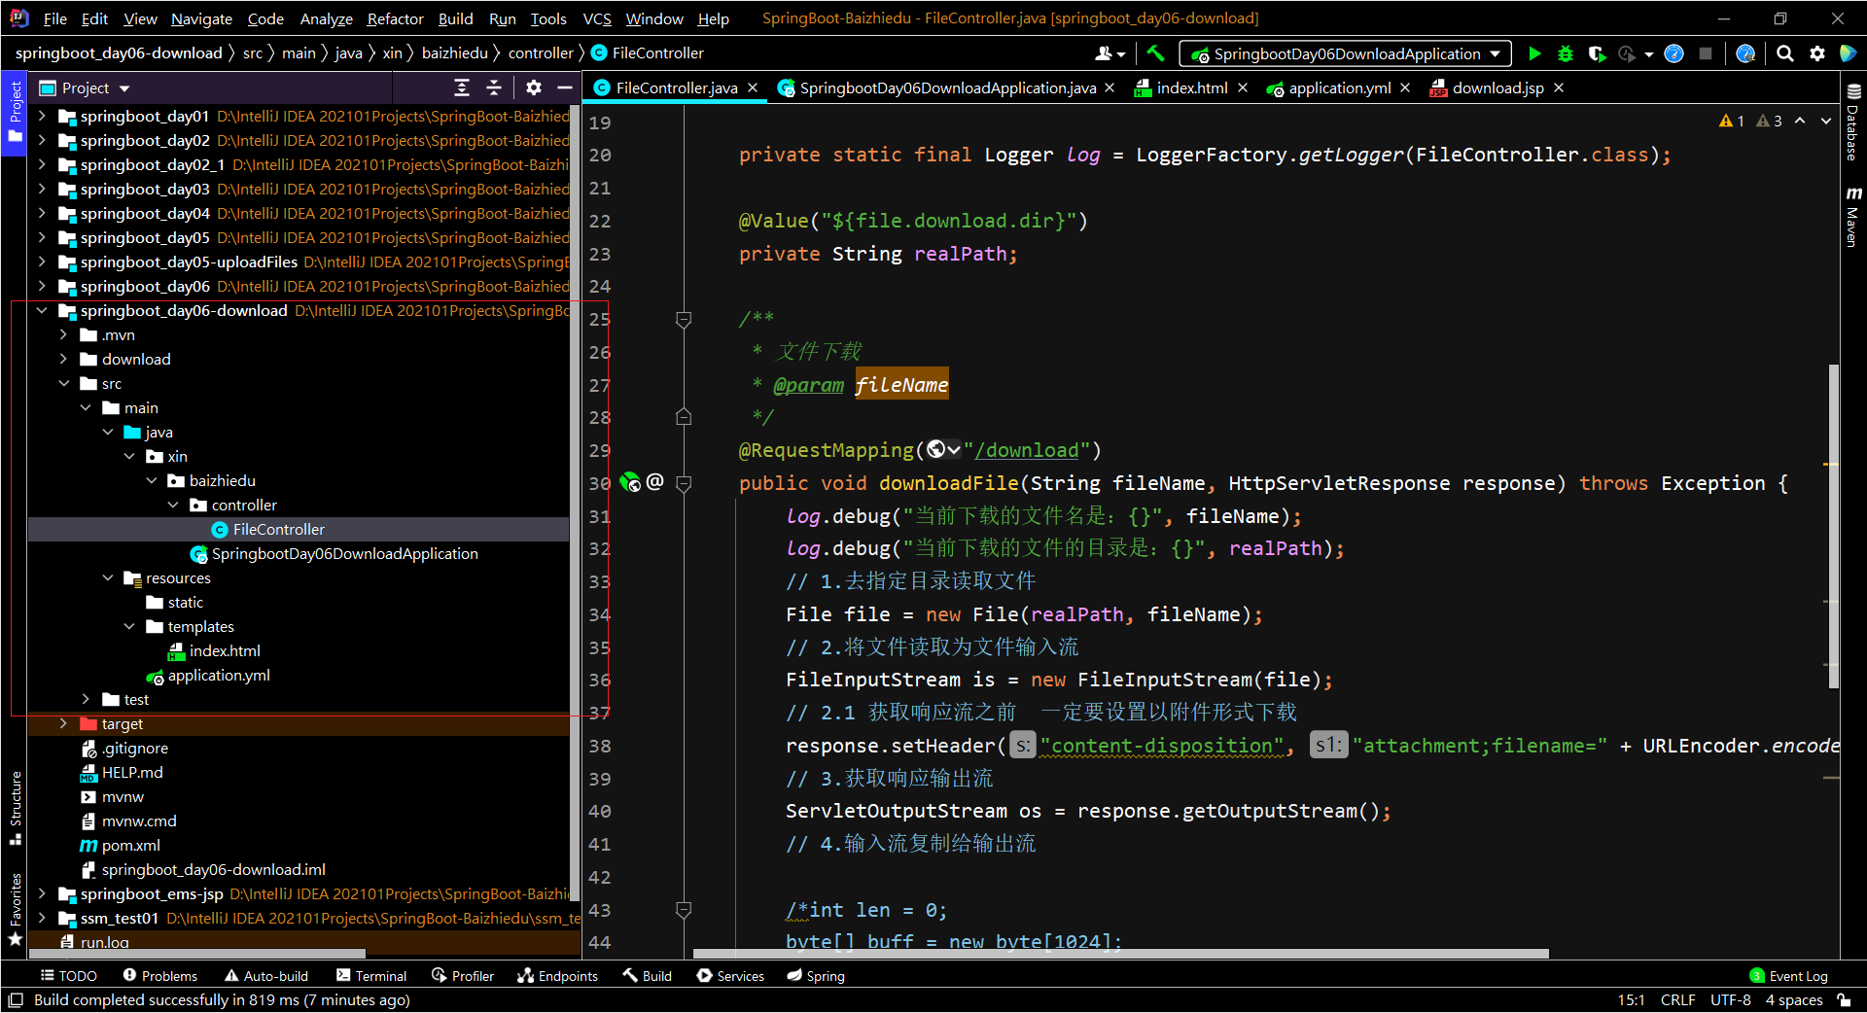Collapse all in Project panel toolbar

(494, 87)
